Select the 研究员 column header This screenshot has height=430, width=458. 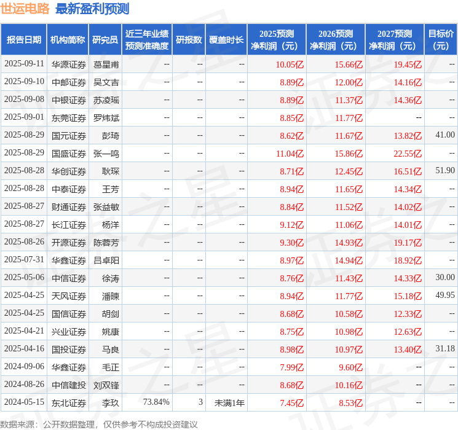click(x=105, y=40)
